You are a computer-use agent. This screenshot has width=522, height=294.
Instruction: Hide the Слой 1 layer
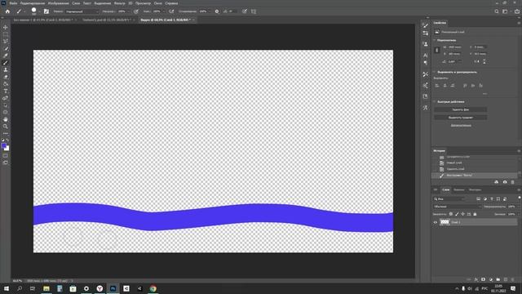pyautogui.click(x=436, y=222)
